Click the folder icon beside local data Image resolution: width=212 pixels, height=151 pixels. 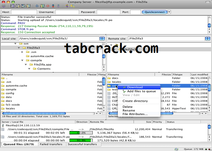point(3,97)
